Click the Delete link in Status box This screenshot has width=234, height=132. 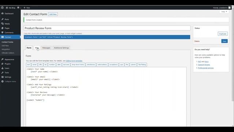[197, 41]
